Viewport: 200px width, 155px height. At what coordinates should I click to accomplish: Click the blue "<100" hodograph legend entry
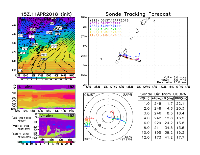pos(87,126)
